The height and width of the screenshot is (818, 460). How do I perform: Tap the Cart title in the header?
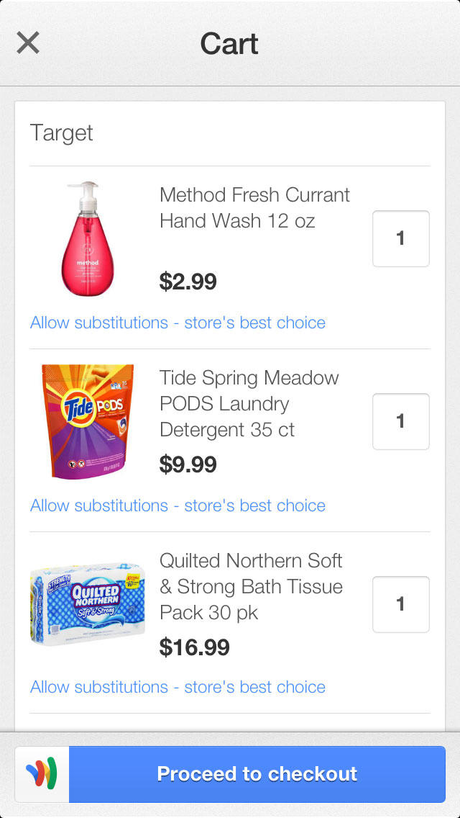pyautogui.click(x=229, y=44)
